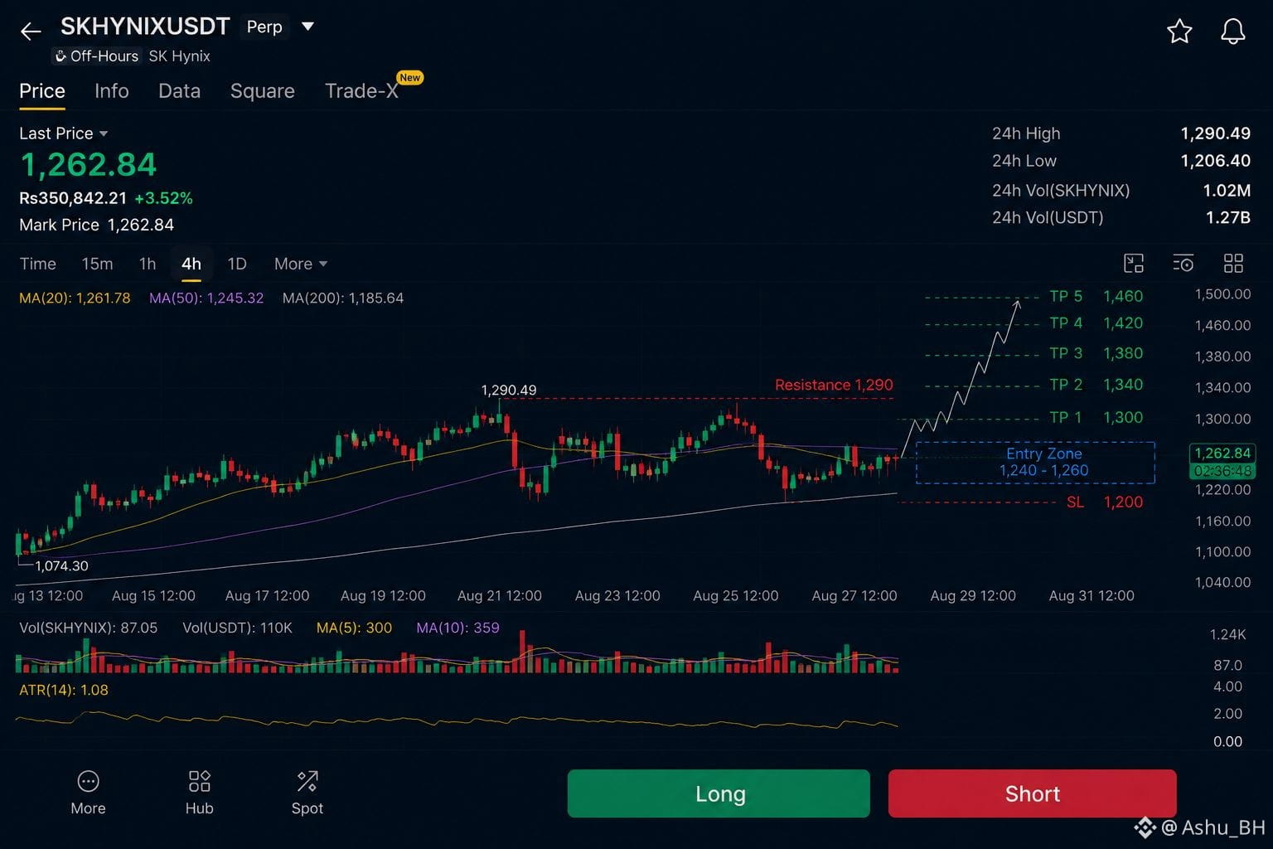Click the Mark Price 1,262.84 text
Image resolution: width=1273 pixels, height=849 pixels.
pyautogui.click(x=96, y=225)
